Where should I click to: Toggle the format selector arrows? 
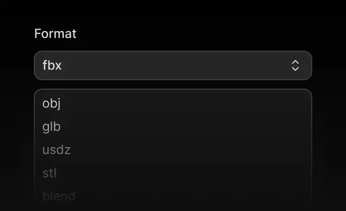(295, 65)
